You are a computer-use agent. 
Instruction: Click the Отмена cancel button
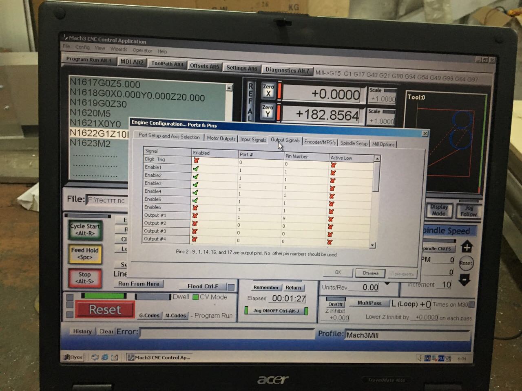370,273
